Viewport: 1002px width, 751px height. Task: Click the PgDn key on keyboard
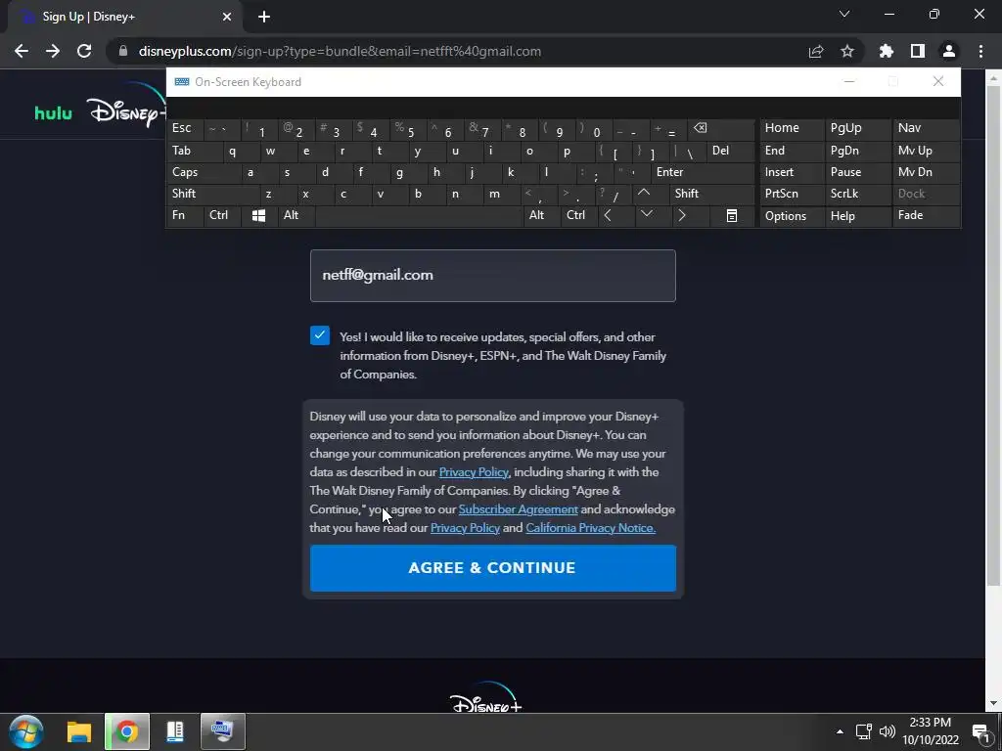point(857,151)
